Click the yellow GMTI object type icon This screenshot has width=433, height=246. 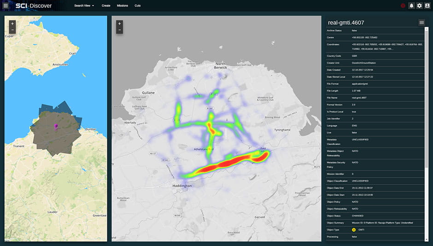click(354, 229)
